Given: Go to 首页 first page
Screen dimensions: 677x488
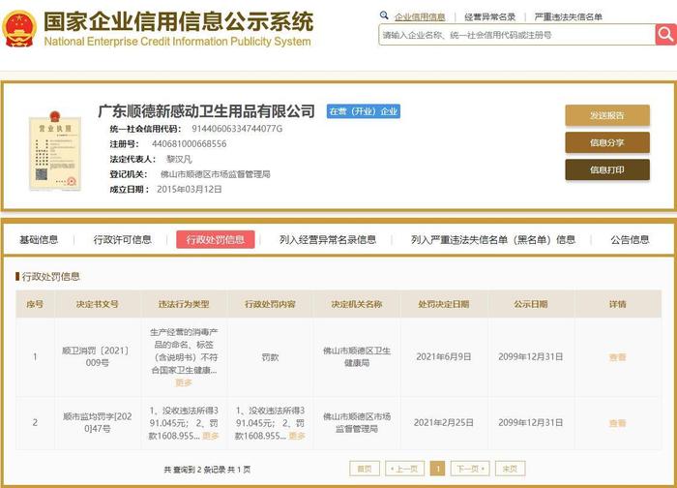Looking at the screenshot, I should coord(365,469).
